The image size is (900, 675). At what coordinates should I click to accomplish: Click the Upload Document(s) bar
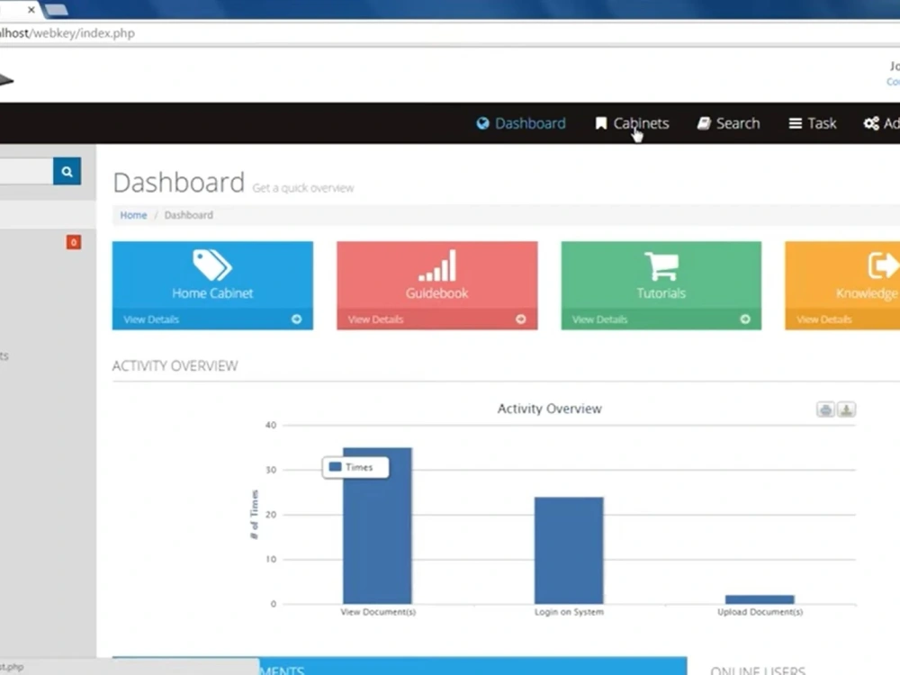tap(760, 599)
